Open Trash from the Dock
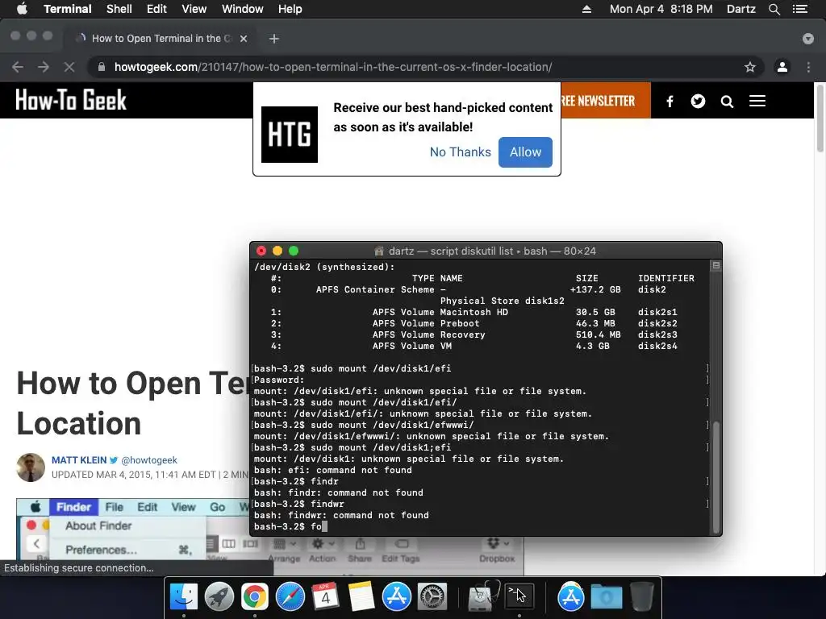Viewport: 826px width, 619px height. pos(641,597)
